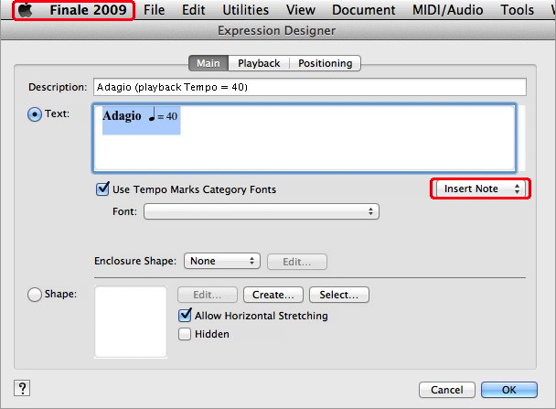
Task: Click the Select... shape button
Action: point(338,295)
